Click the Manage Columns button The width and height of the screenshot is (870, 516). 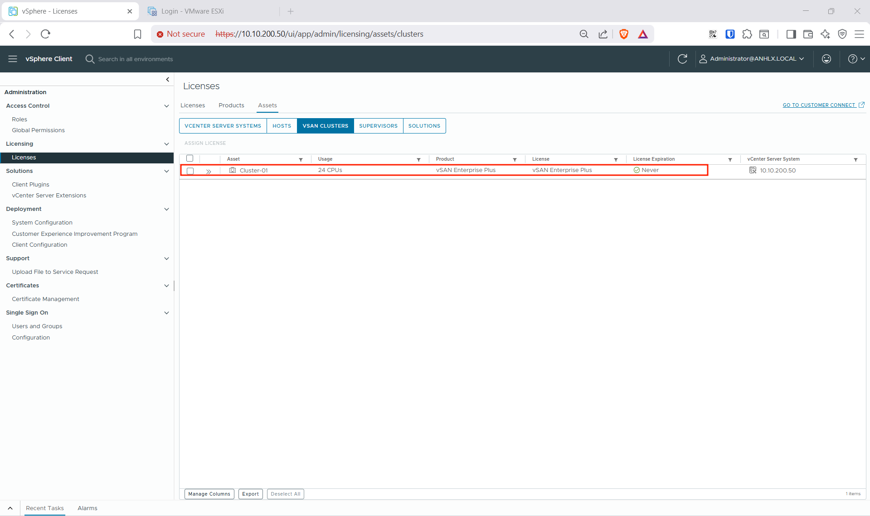pos(209,494)
